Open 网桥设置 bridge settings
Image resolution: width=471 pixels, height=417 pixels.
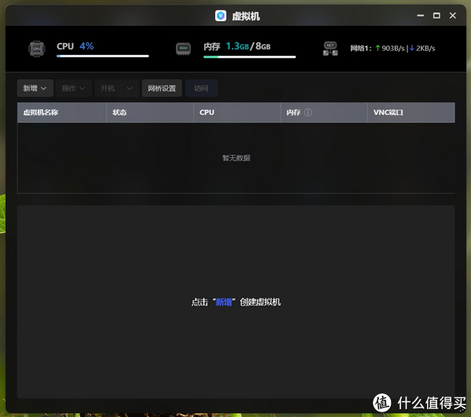point(162,88)
